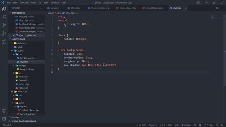Image resolution: width=226 pixels, height=127 pixels.
Task: Collapse the layouts folder
Action: (x=24, y=107)
